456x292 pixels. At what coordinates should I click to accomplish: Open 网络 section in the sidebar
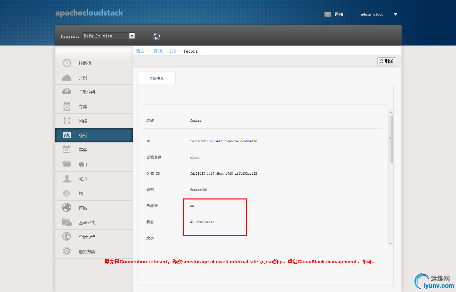click(x=94, y=121)
